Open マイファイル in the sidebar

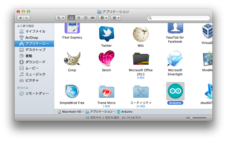pos(34,31)
